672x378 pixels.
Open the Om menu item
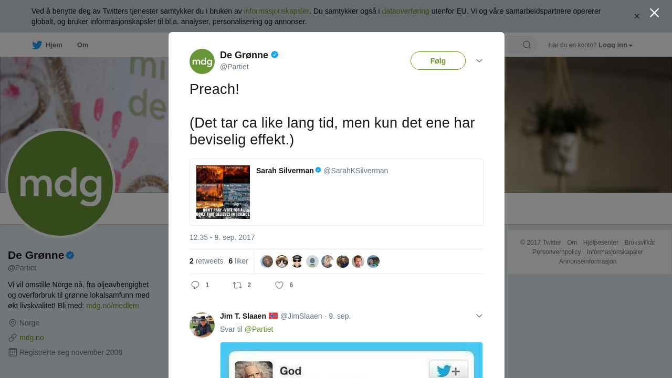tap(82, 45)
